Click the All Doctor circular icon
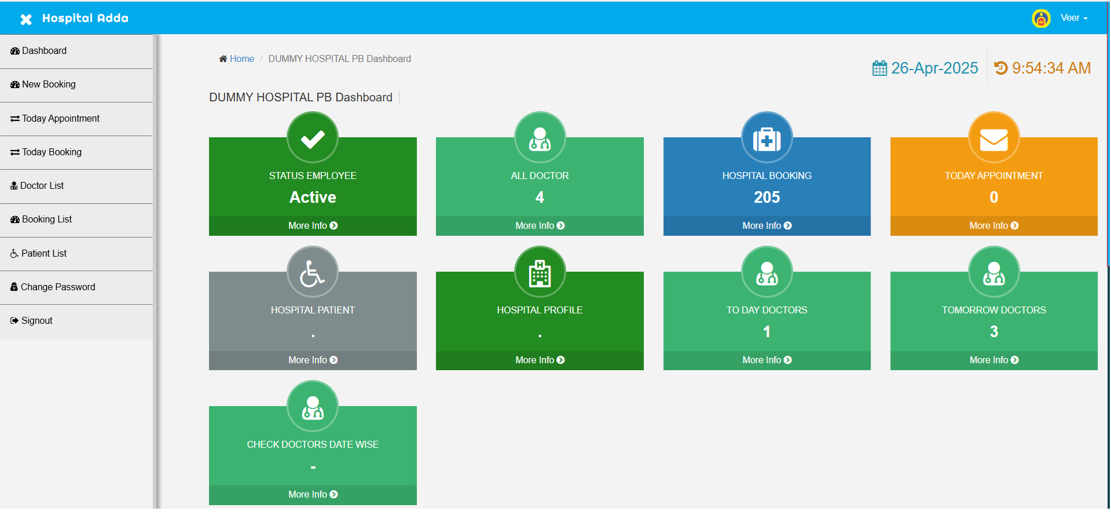Viewport: 1111px width, 526px height. coord(540,138)
